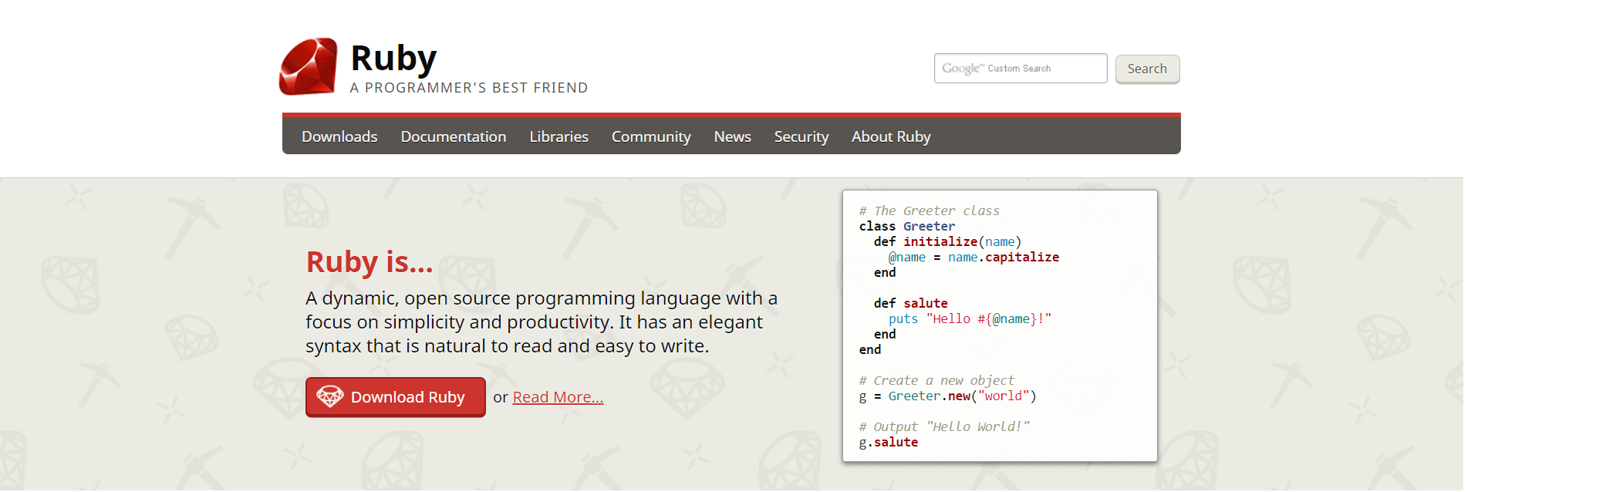Open the Security page

(801, 136)
